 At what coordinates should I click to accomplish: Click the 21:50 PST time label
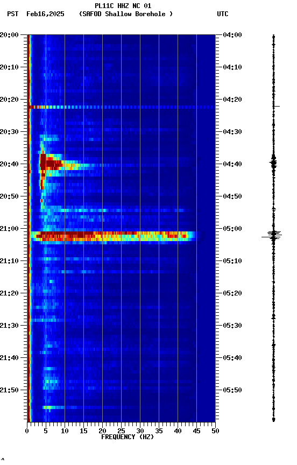pyautogui.click(x=9, y=390)
